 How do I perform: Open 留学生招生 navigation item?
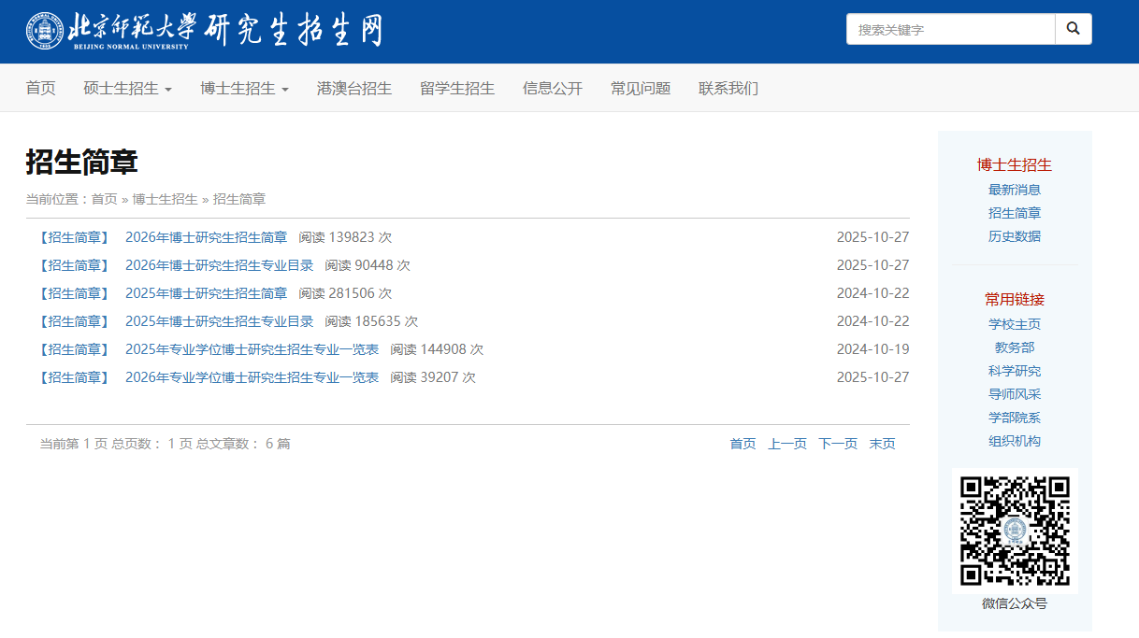(x=457, y=89)
